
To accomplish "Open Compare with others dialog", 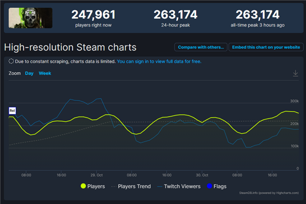I will pos(201,47).
